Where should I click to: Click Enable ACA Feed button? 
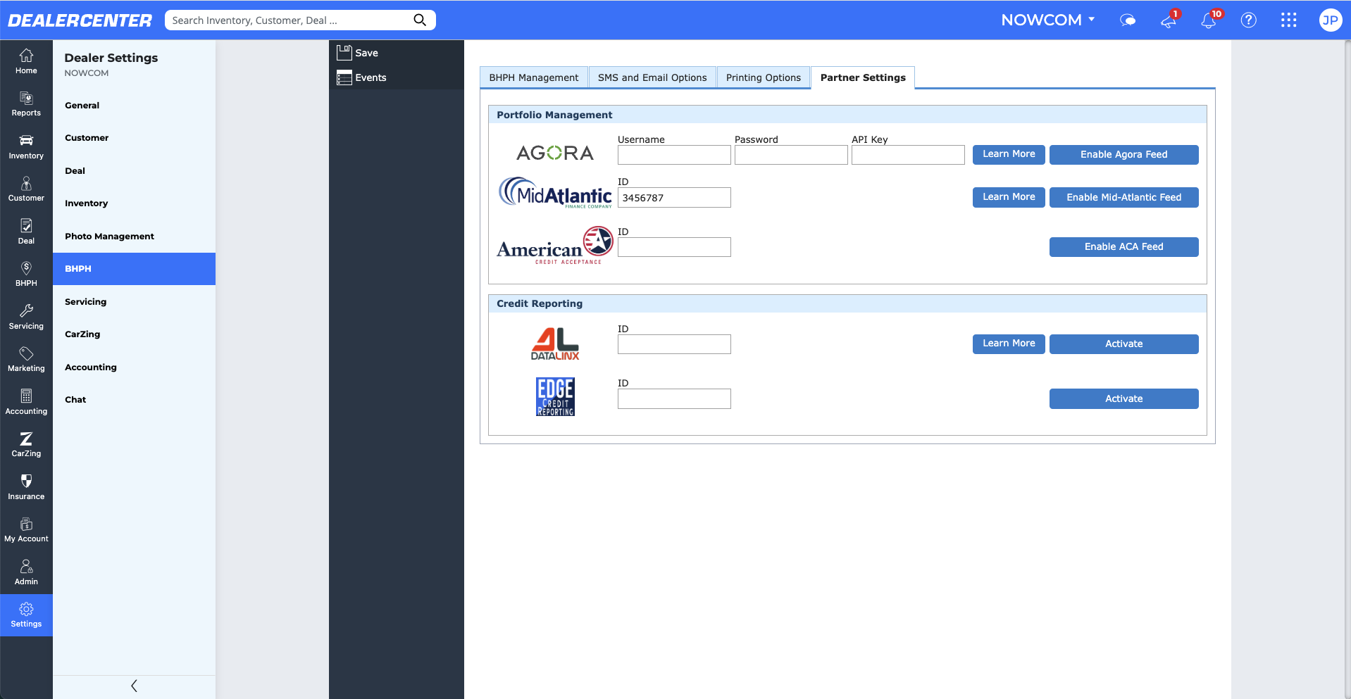(1123, 247)
